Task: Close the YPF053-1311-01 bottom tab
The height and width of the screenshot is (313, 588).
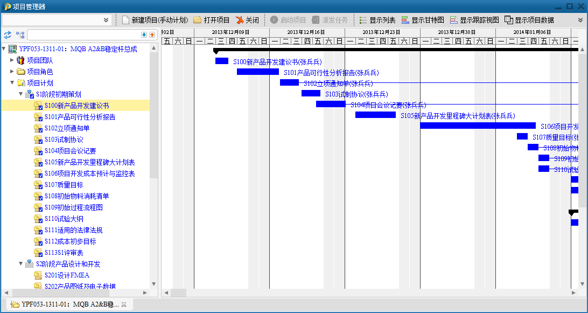Action: click(124, 304)
